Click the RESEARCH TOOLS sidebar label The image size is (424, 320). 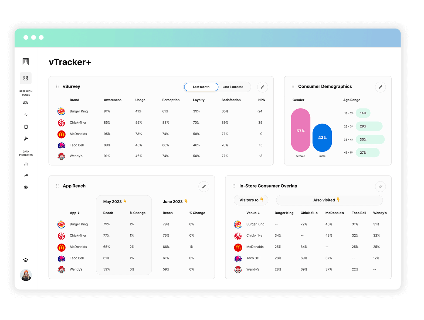pos(26,93)
